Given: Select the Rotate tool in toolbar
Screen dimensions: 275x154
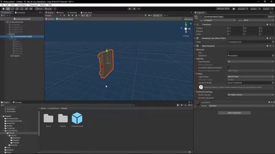Looking at the screenshot, I should click(x=12, y=9).
